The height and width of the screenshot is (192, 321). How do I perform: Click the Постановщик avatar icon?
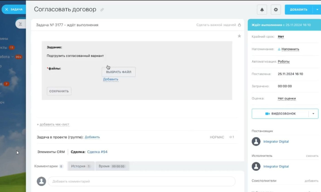pyautogui.click(x=256, y=141)
